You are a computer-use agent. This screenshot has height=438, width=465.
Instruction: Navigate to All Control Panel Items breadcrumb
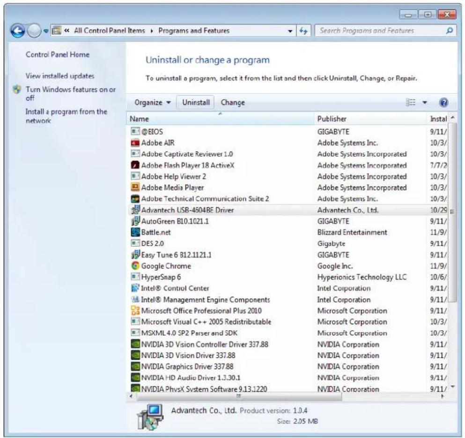(110, 30)
